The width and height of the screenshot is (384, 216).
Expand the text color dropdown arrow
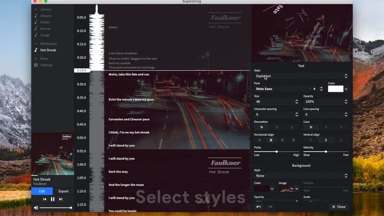[x=346, y=89]
